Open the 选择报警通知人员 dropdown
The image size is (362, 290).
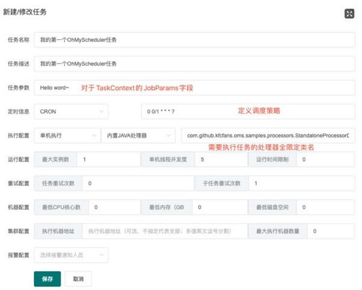tap(71, 255)
